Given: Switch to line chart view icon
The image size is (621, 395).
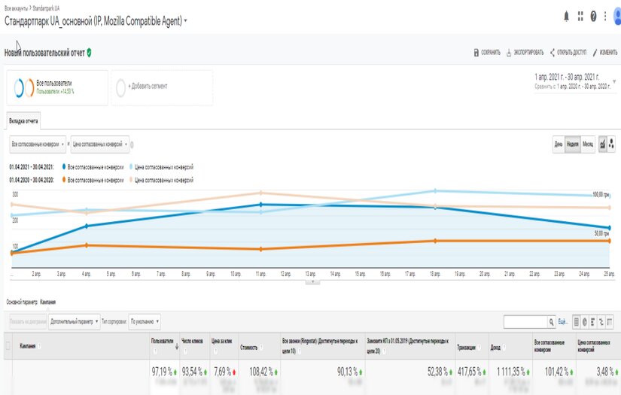Looking at the screenshot, I should pyautogui.click(x=602, y=144).
